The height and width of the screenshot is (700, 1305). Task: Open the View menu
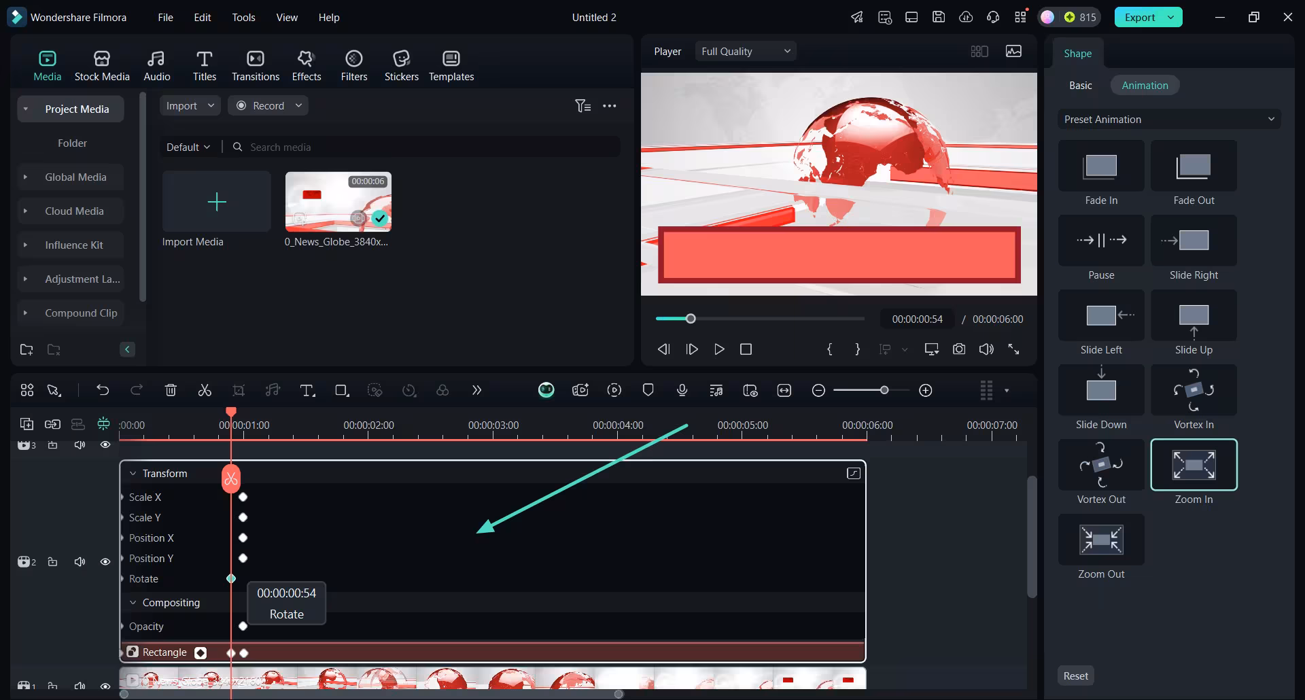[x=287, y=18]
